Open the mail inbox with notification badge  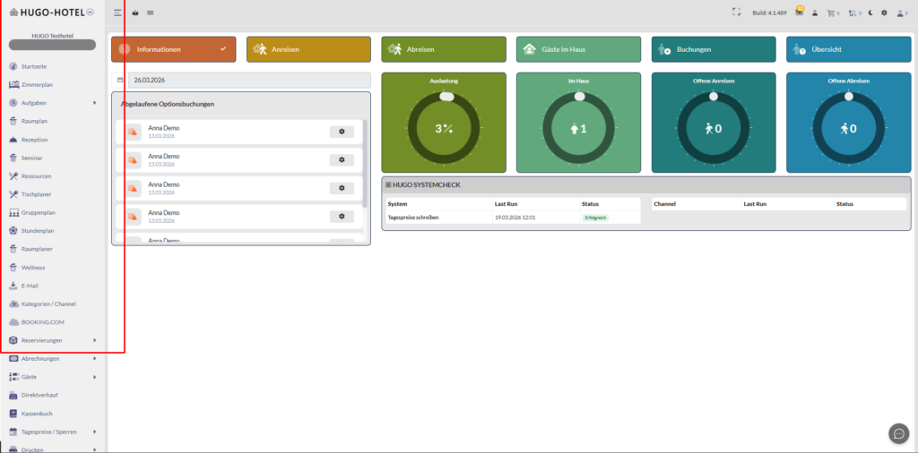[x=799, y=13]
